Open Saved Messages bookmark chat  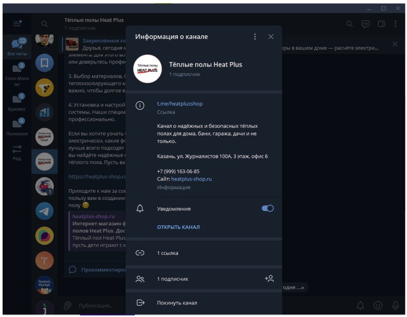coord(44,63)
